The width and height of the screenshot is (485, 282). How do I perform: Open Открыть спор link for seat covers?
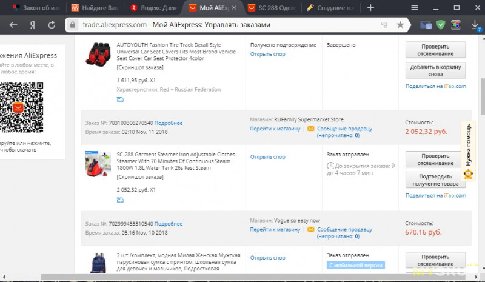pyautogui.click(x=267, y=54)
